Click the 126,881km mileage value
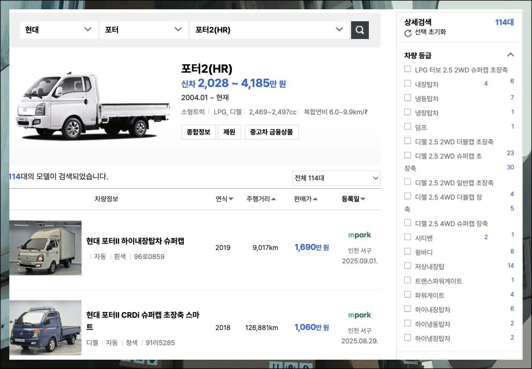This screenshot has width=532, height=369. click(x=262, y=328)
